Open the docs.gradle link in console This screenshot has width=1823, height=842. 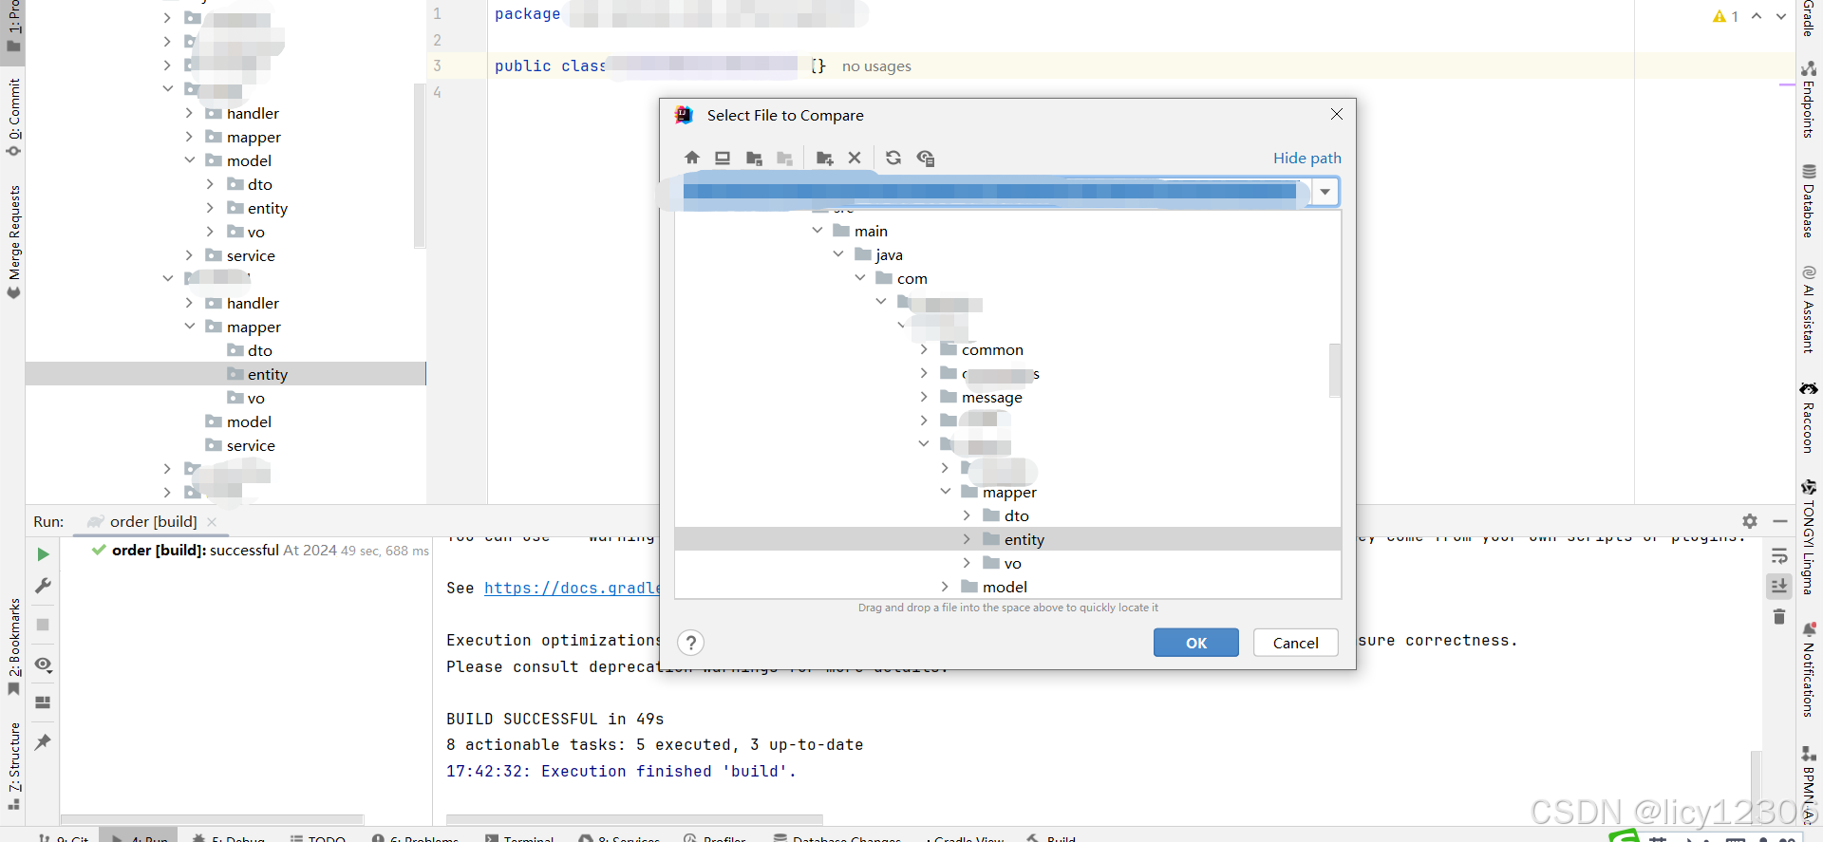573,588
